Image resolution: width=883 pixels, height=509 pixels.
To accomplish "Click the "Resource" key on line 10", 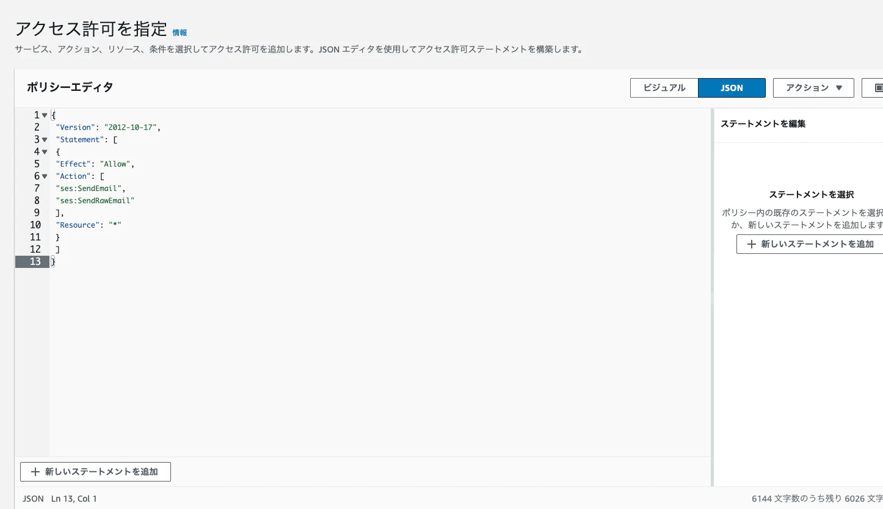I will coord(78,225).
